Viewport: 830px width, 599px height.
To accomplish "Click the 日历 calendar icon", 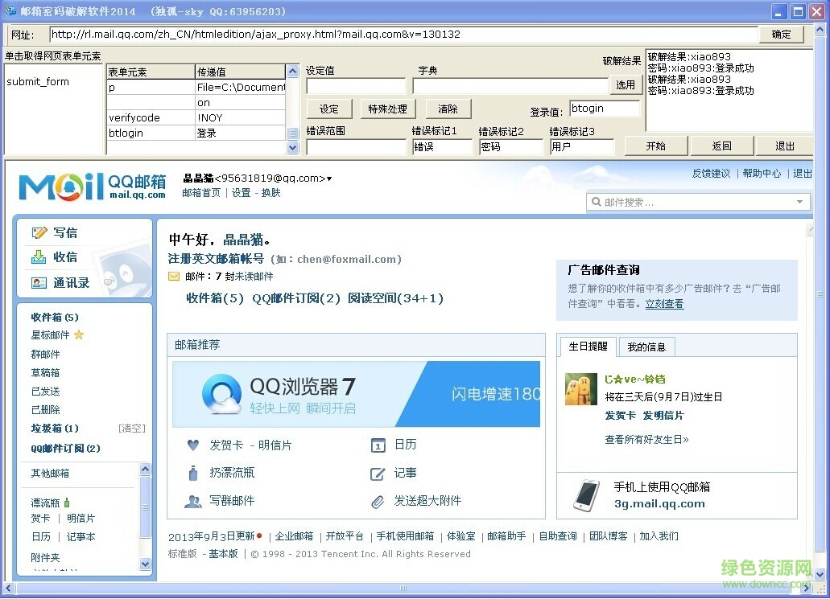I will coord(378,445).
